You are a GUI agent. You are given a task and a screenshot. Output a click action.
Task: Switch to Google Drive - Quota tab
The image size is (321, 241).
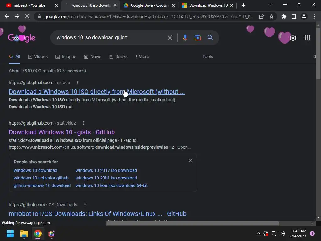pyautogui.click(x=149, y=5)
